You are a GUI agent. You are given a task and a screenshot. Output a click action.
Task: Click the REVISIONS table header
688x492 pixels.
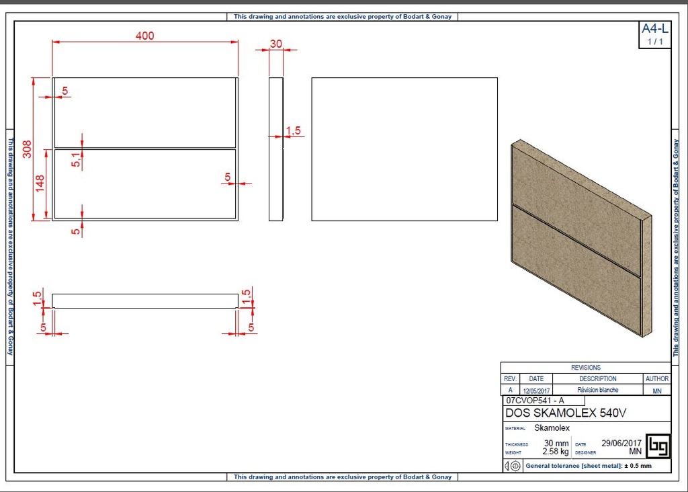pos(585,368)
